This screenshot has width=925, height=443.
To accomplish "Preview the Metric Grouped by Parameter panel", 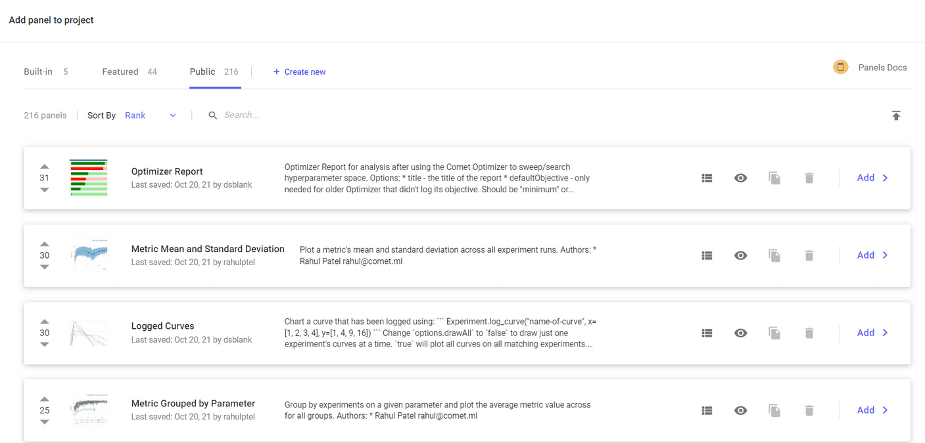I will pyautogui.click(x=740, y=410).
